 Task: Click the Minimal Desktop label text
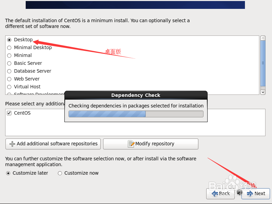click(33, 47)
